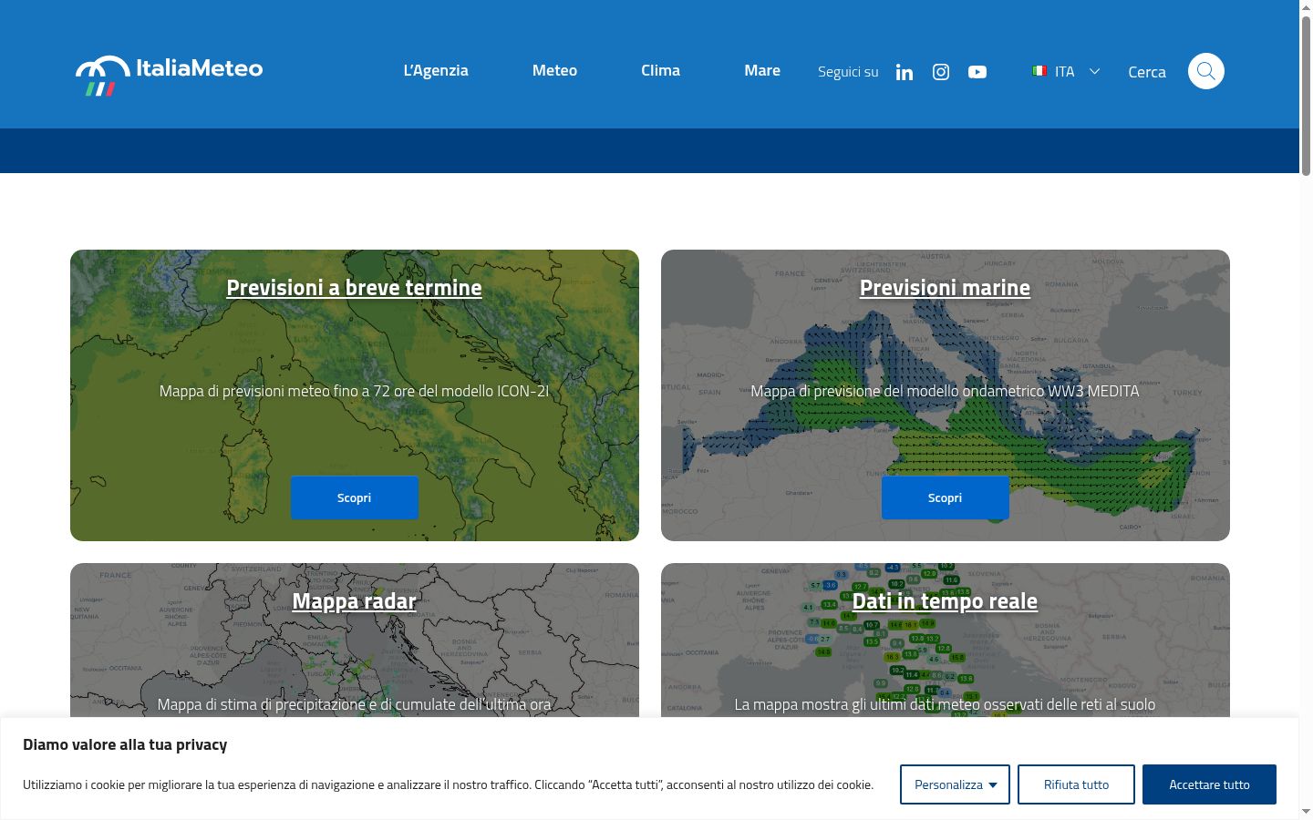
Task: Click the scrollbar down arrow
Action: coord(1306,812)
